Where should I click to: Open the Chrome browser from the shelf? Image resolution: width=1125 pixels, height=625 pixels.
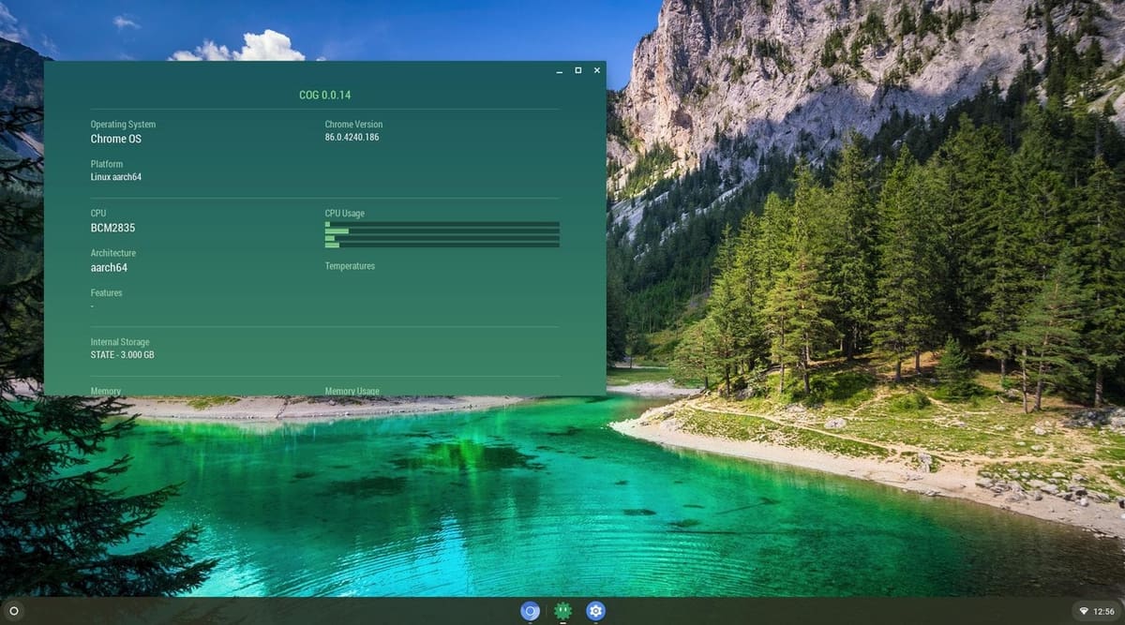pyautogui.click(x=531, y=611)
